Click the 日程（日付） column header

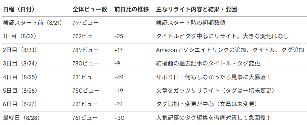tap(19, 9)
